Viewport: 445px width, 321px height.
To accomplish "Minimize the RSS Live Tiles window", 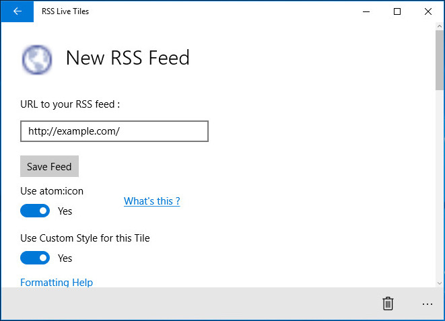I will (366, 11).
